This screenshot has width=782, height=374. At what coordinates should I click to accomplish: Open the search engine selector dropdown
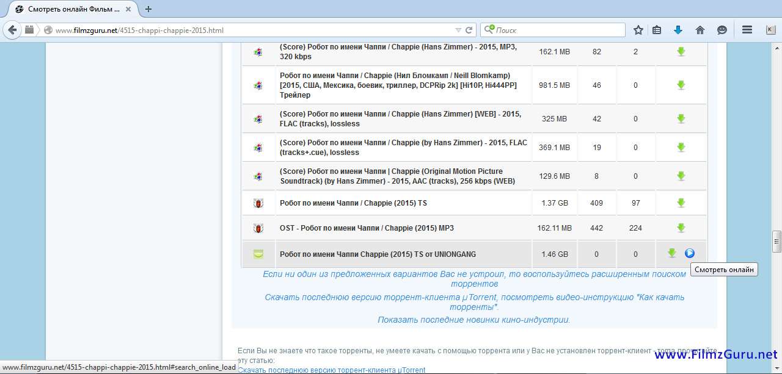489,30
